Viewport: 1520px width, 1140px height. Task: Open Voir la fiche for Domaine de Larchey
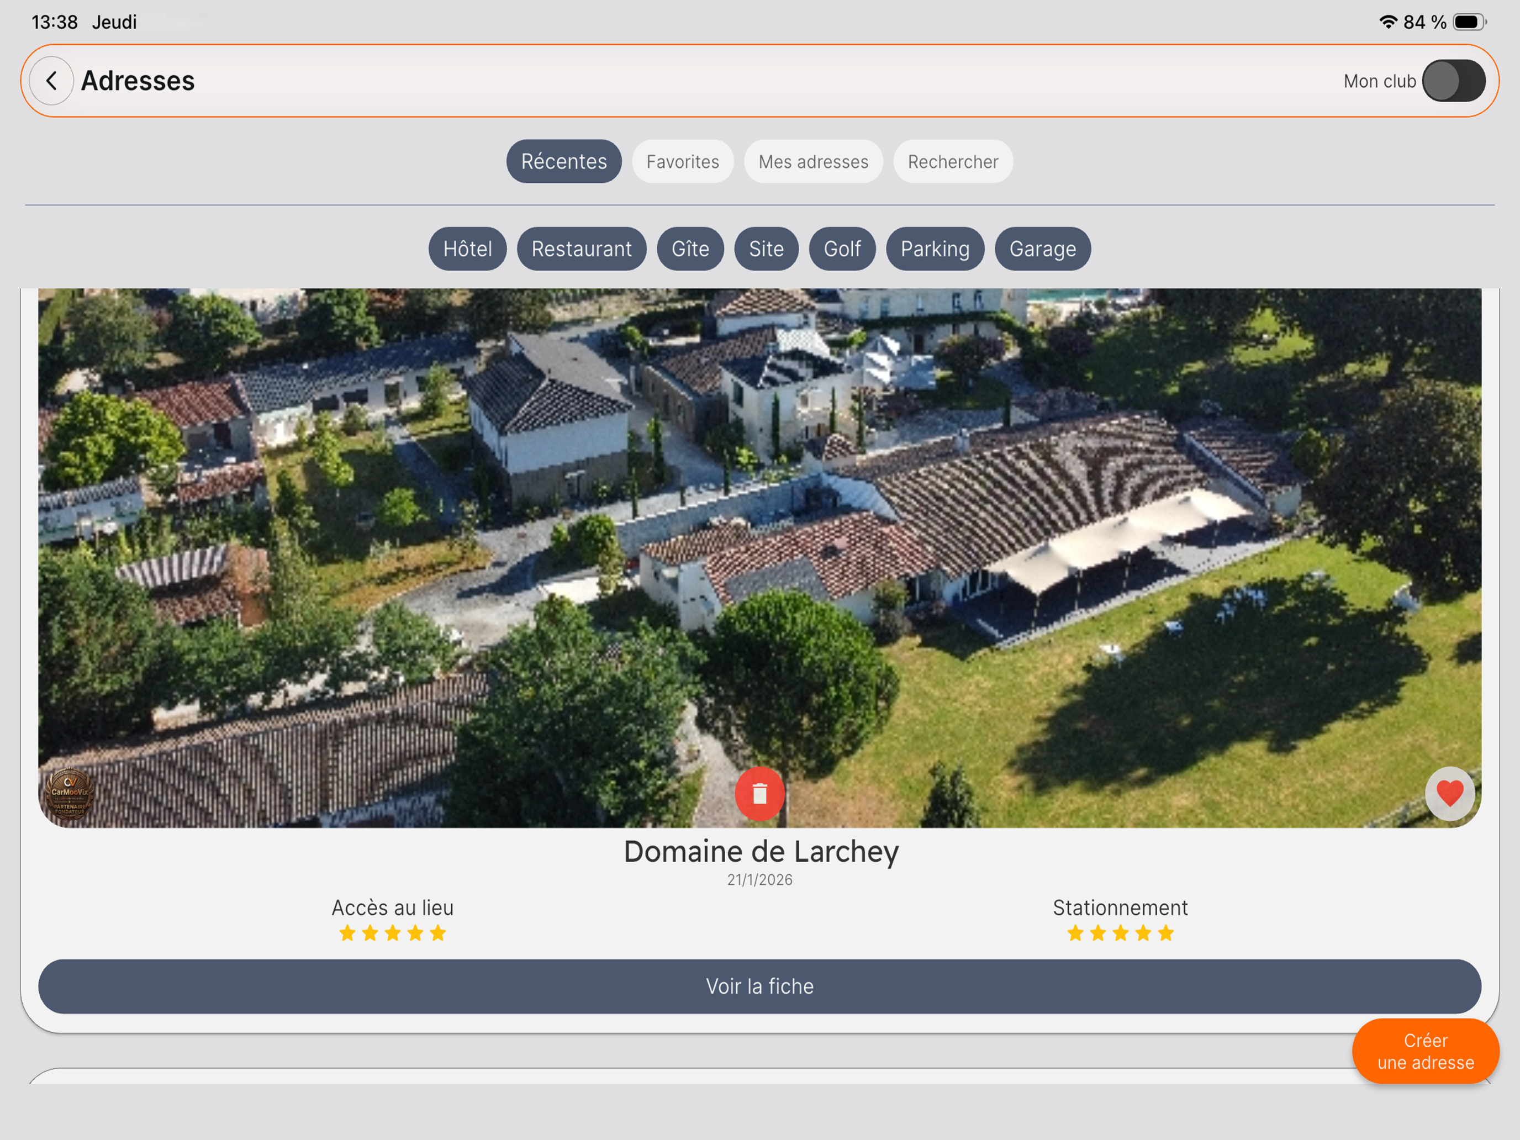point(760,987)
